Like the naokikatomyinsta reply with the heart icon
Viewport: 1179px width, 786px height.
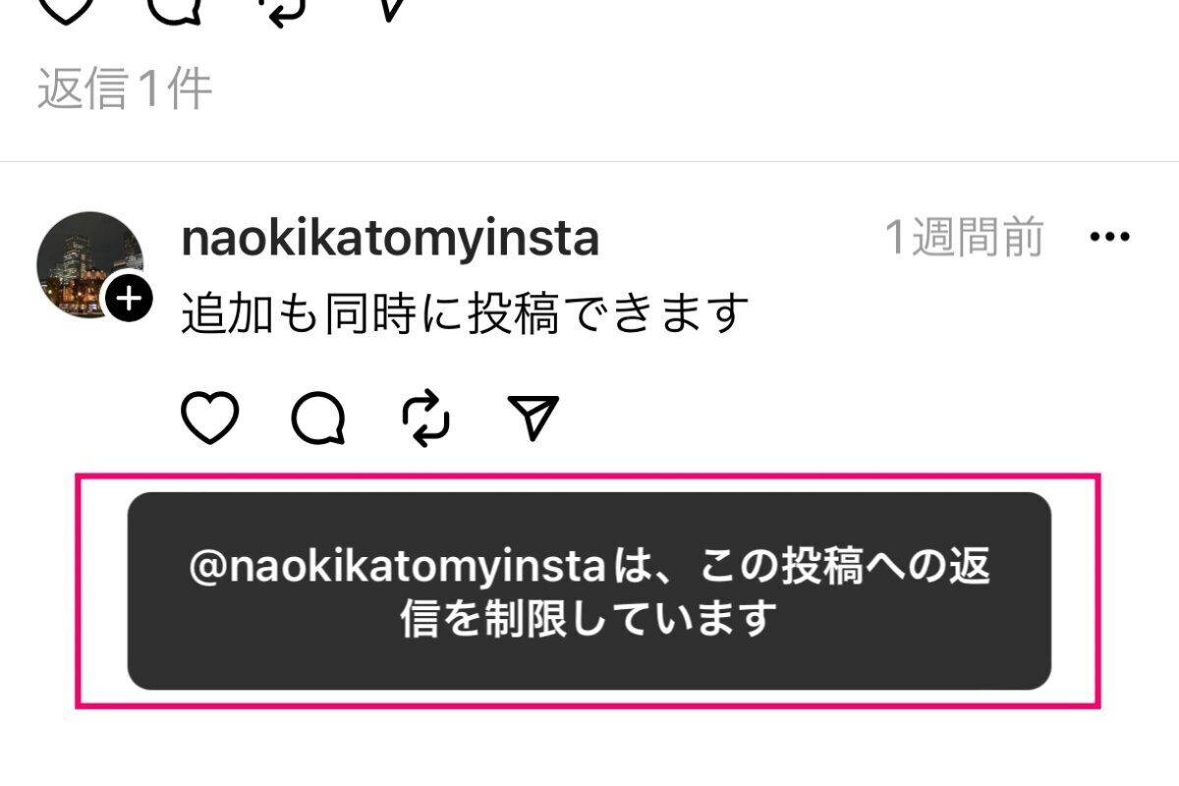tap(211, 419)
